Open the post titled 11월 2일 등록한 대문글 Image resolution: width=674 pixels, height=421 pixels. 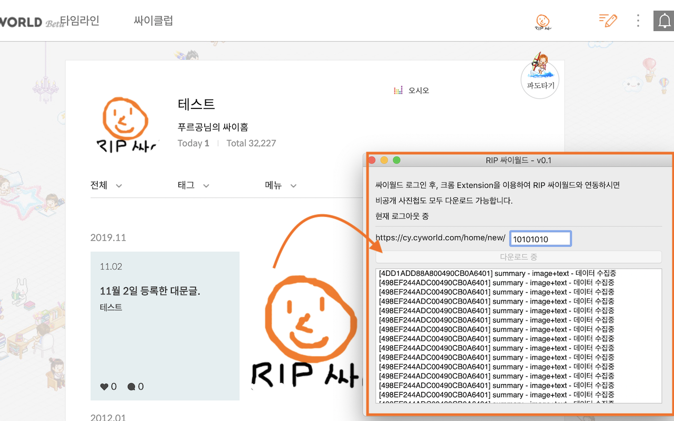pos(150,290)
